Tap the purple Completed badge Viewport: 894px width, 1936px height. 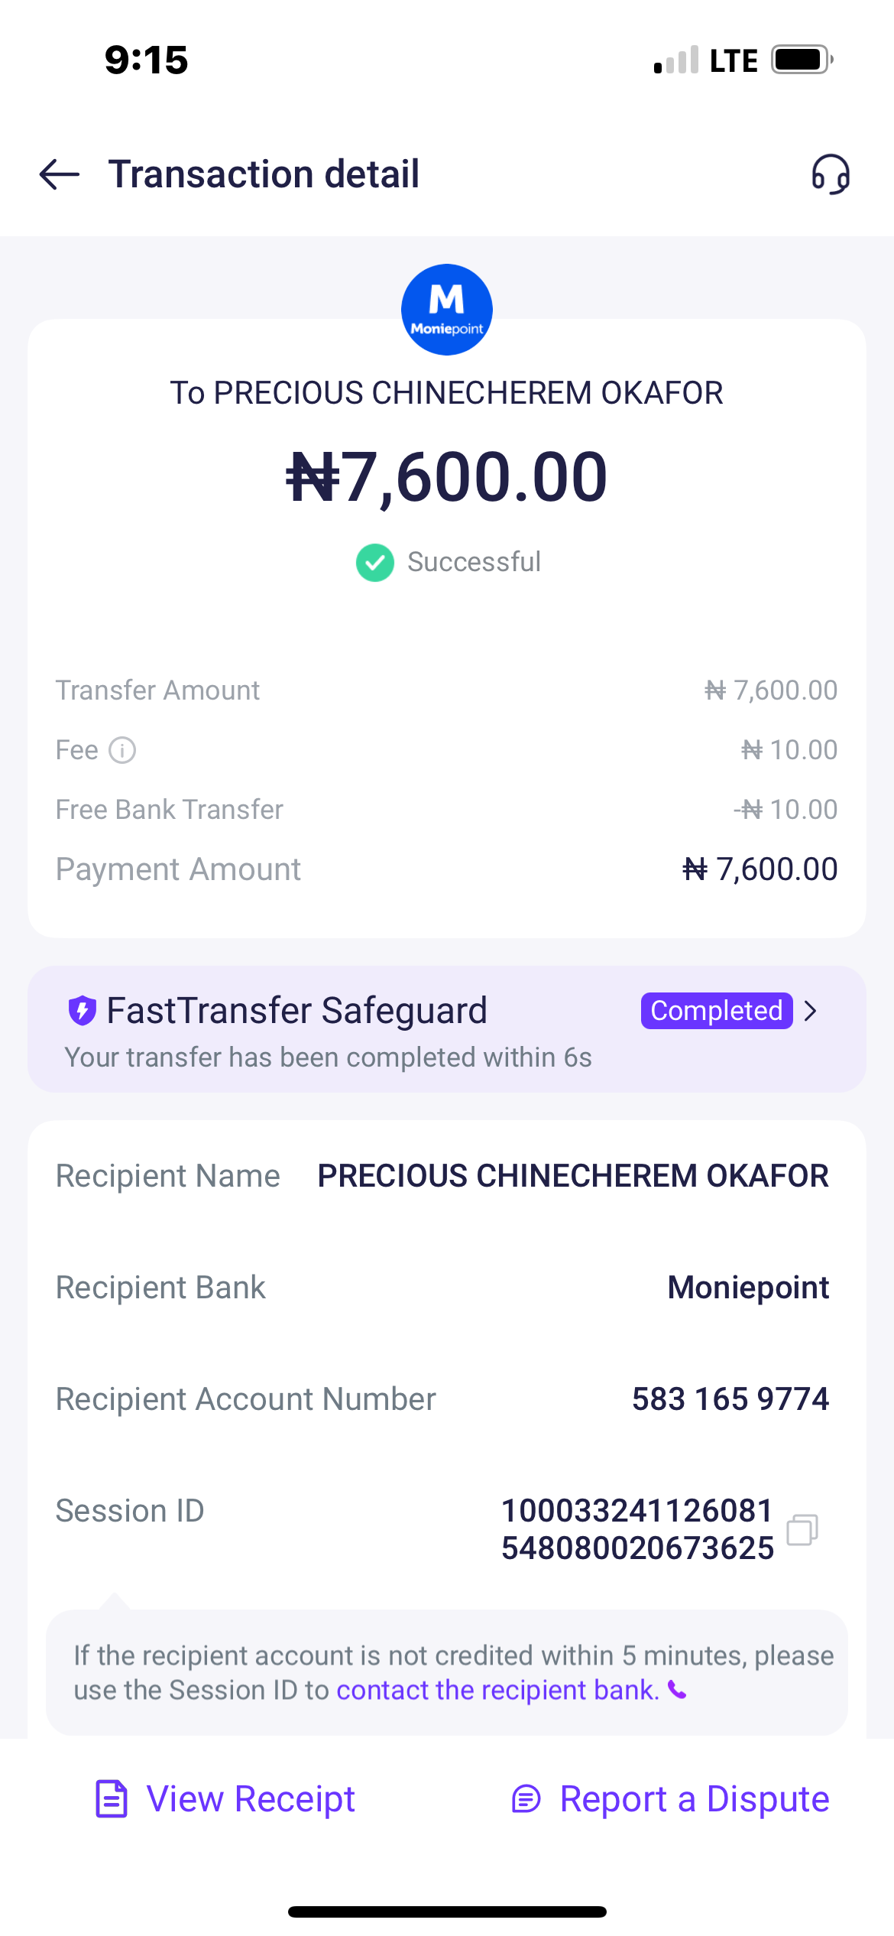pyautogui.click(x=716, y=1011)
